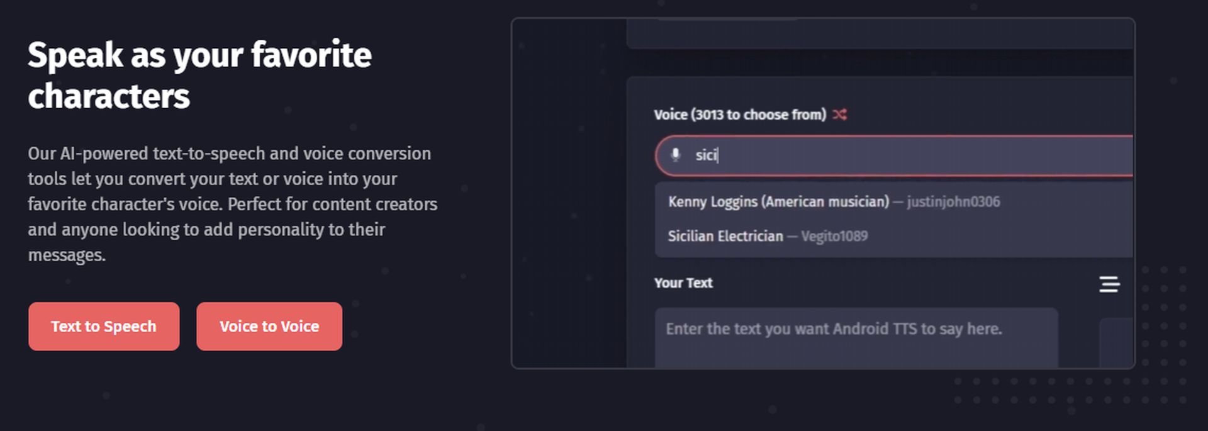1208x431 pixels.
Task: Open the hamburger menu beside Your Text
Action: point(1109,284)
